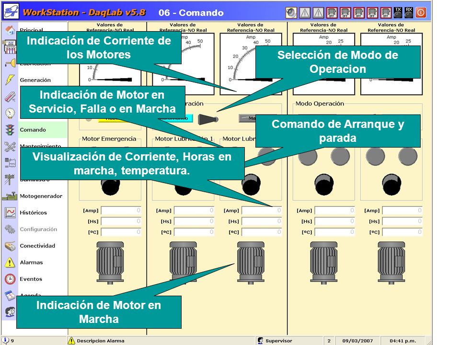Select the Generación menu item
The width and height of the screenshot is (460, 345).
[x=35, y=80]
